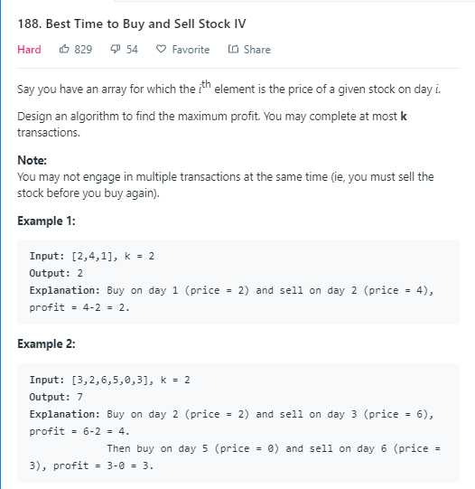Click the Explanation label in Example 2
475x489 pixels.
point(65,414)
